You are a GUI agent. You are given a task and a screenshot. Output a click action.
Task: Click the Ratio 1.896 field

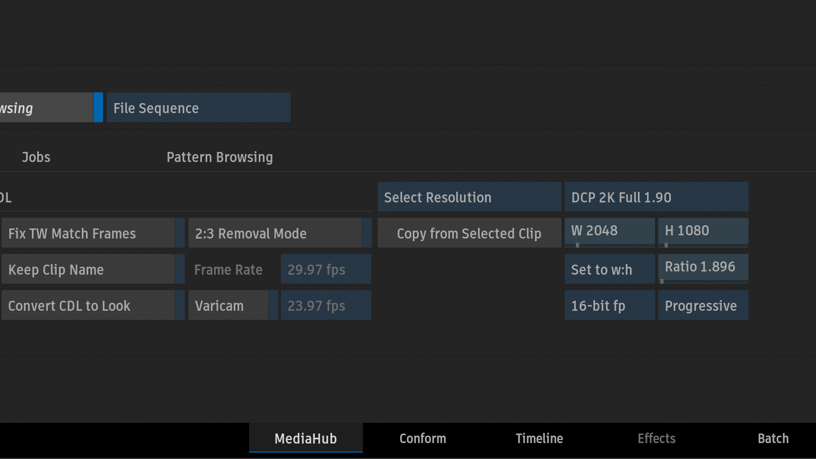point(703,267)
